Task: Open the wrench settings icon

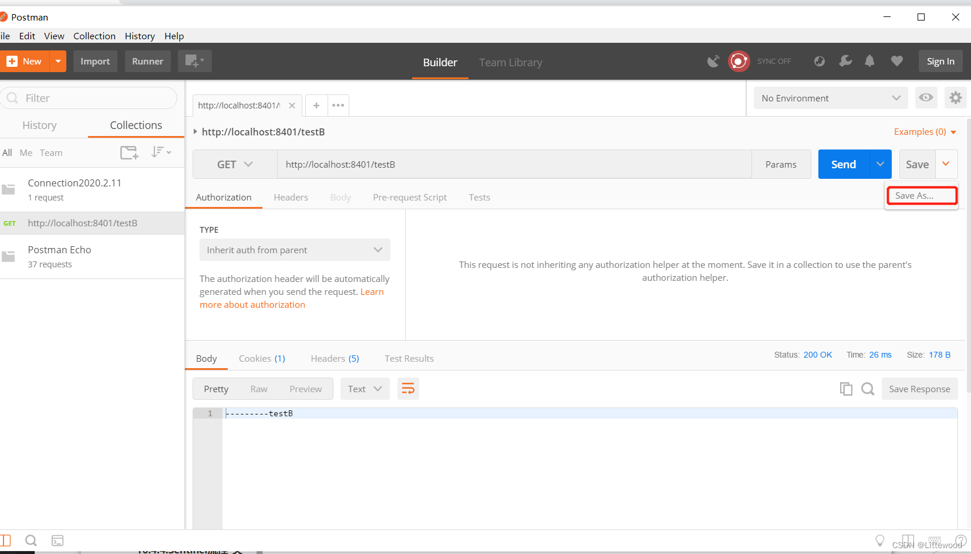Action: click(845, 61)
